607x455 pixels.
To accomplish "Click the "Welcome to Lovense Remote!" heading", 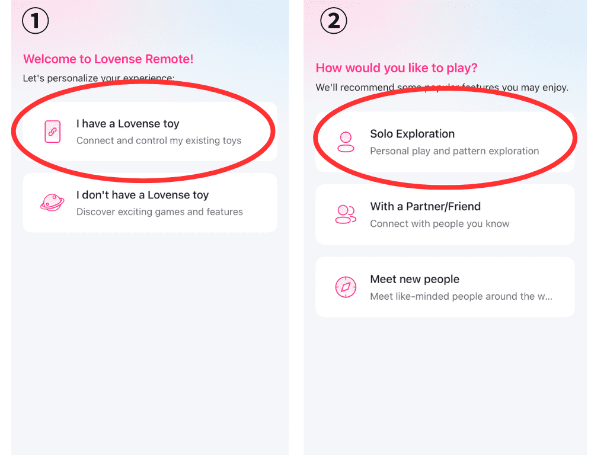I will pyautogui.click(x=108, y=59).
